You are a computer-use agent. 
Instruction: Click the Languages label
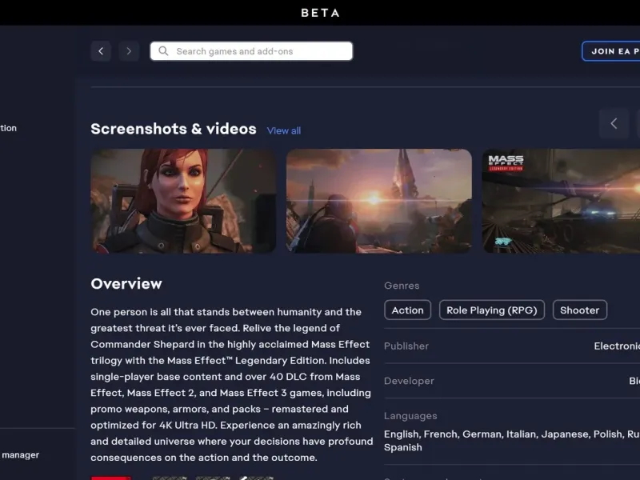click(410, 416)
